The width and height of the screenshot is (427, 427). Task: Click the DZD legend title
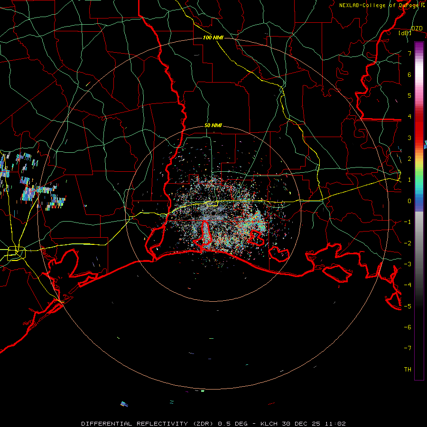pyautogui.click(x=417, y=28)
